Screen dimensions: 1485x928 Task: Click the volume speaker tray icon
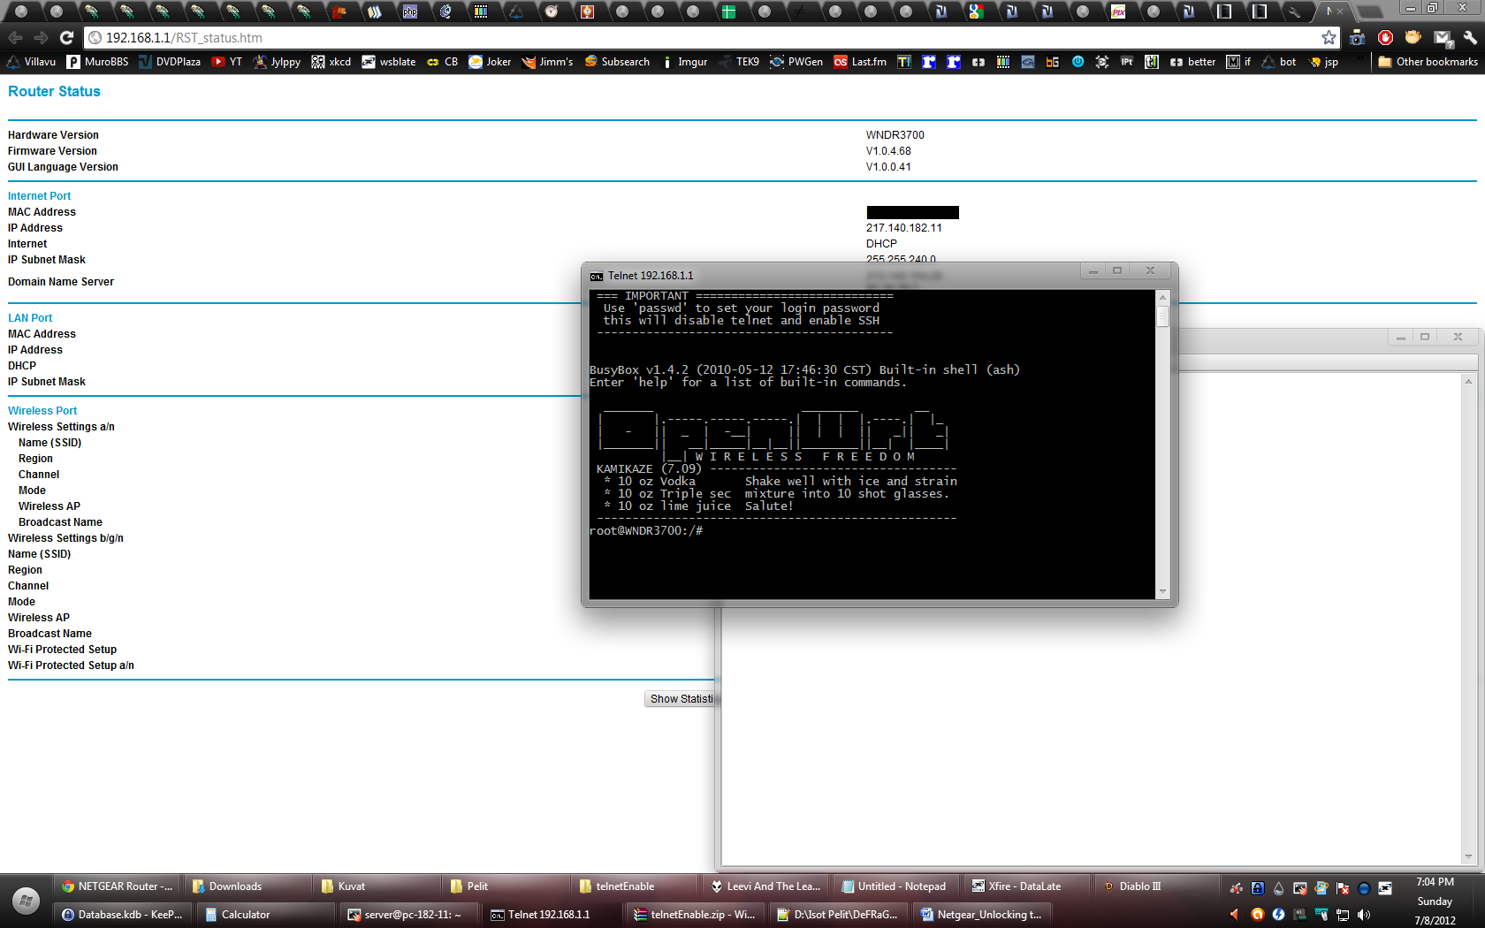point(1364,915)
